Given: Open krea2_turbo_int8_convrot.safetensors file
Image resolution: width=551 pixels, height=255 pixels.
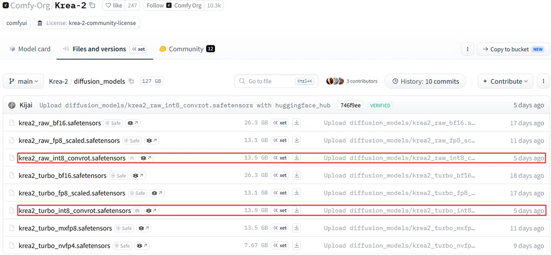Looking at the screenshot, I should pyautogui.click(x=75, y=211).
